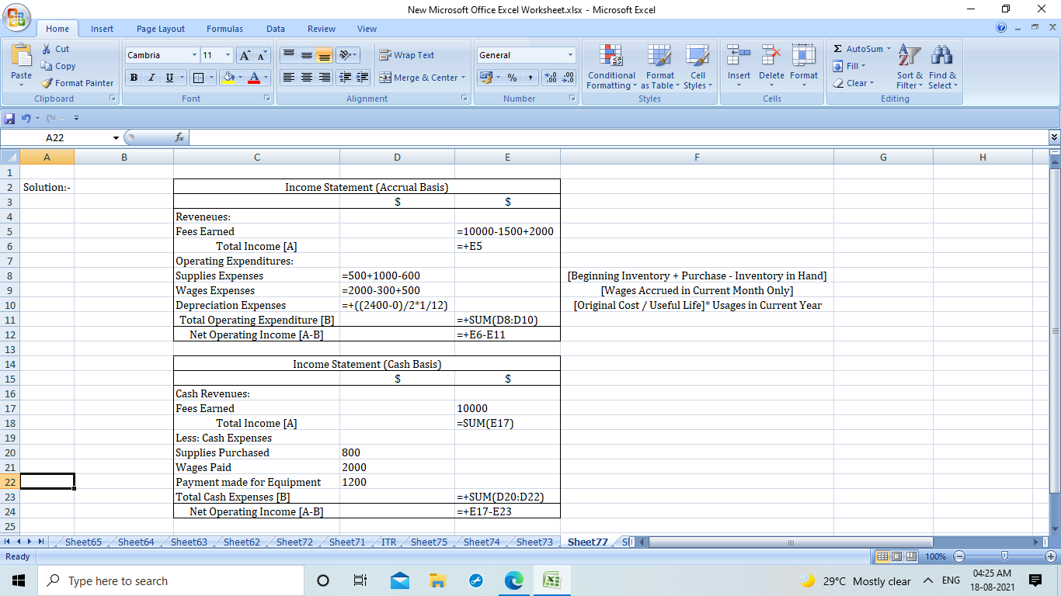The image size is (1061, 596).
Task: Toggle Wrap Text for the cell
Action: (406, 55)
